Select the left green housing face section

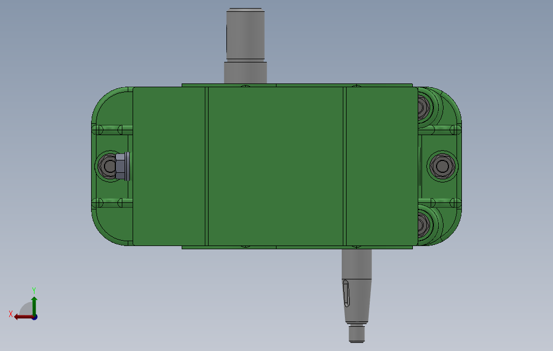point(169,166)
